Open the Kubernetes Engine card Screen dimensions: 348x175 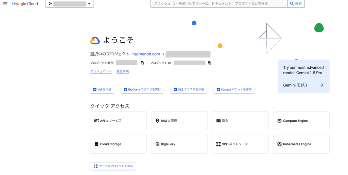pos(301,144)
